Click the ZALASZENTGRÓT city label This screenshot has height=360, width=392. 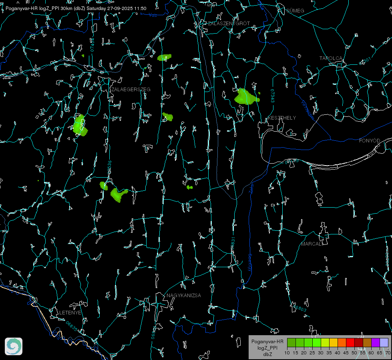[229, 23]
